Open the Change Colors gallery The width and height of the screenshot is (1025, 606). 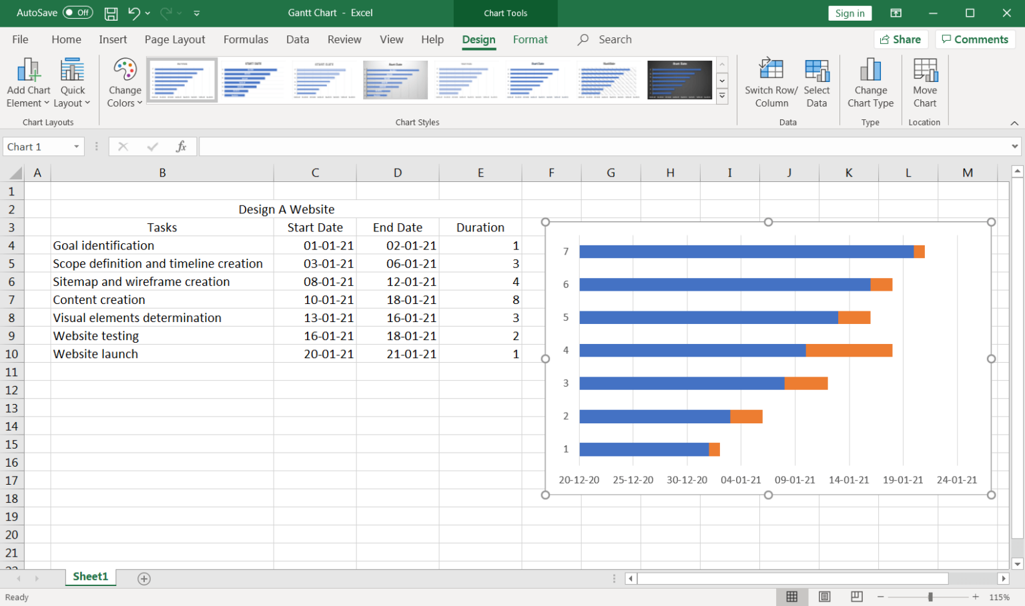[x=124, y=81]
